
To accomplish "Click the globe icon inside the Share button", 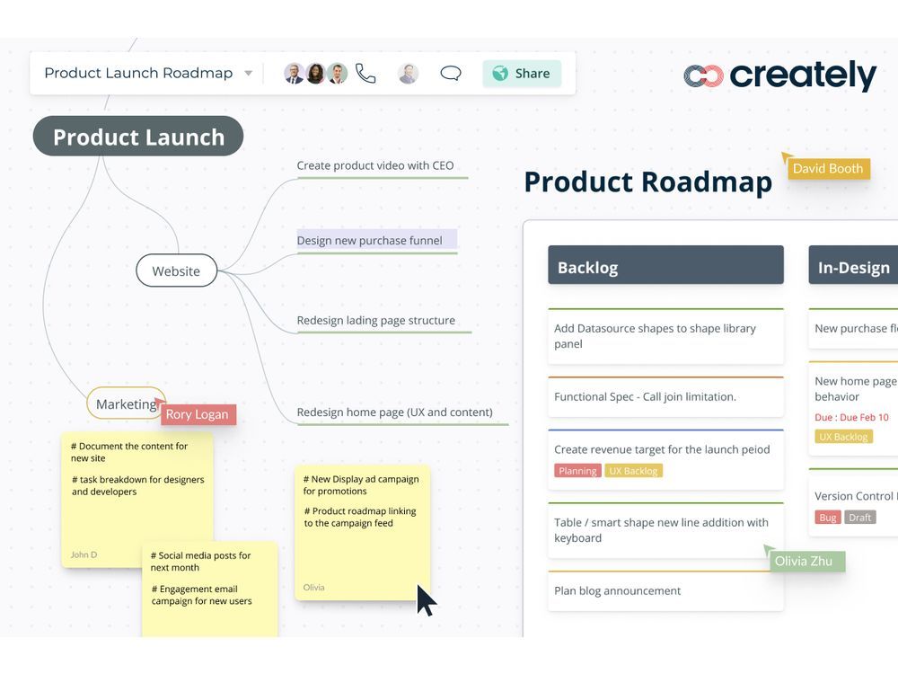I will pos(499,74).
